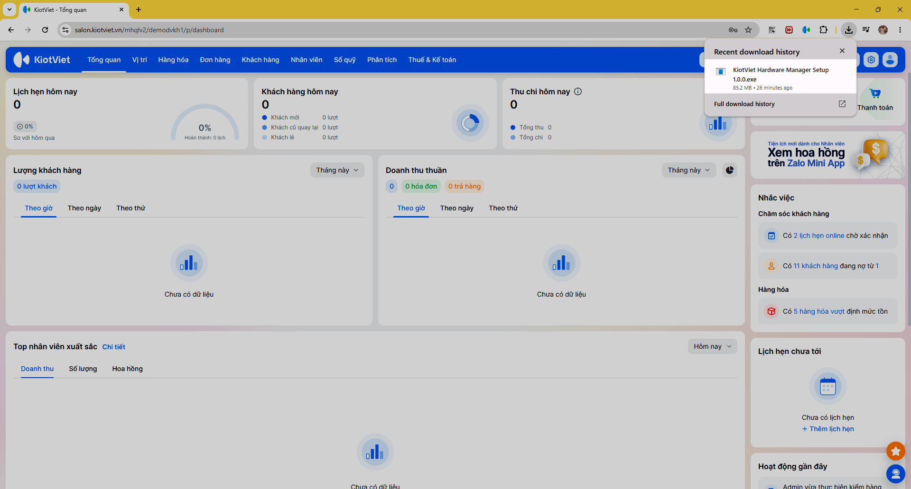The image size is (911, 489).
Task: Open the settings gear in KiotViet header
Action: coord(871,60)
